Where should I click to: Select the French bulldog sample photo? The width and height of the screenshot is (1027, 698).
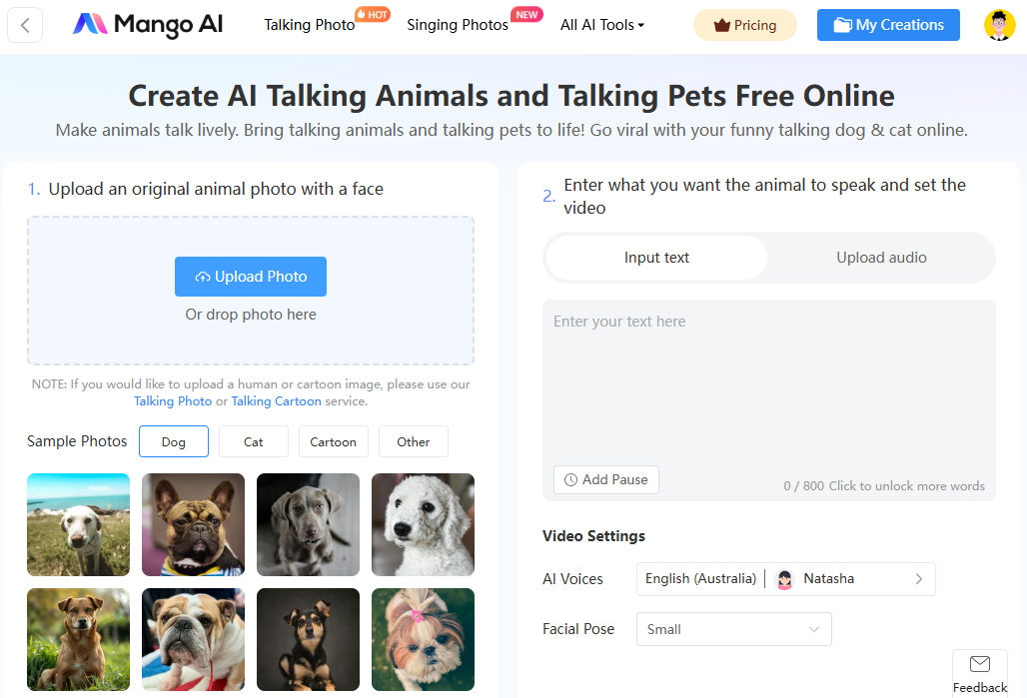point(193,524)
